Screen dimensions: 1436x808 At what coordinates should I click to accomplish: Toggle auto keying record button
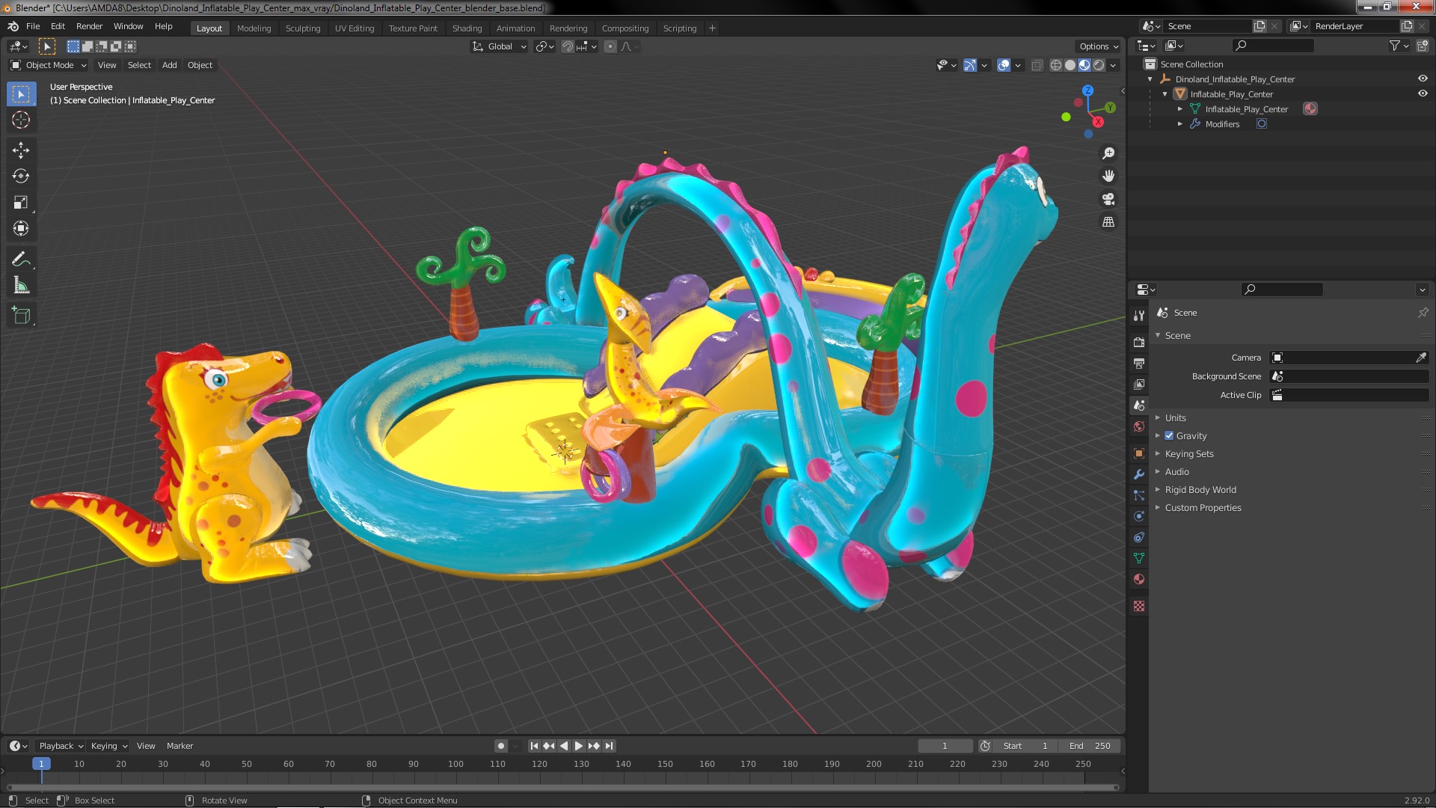(x=501, y=746)
